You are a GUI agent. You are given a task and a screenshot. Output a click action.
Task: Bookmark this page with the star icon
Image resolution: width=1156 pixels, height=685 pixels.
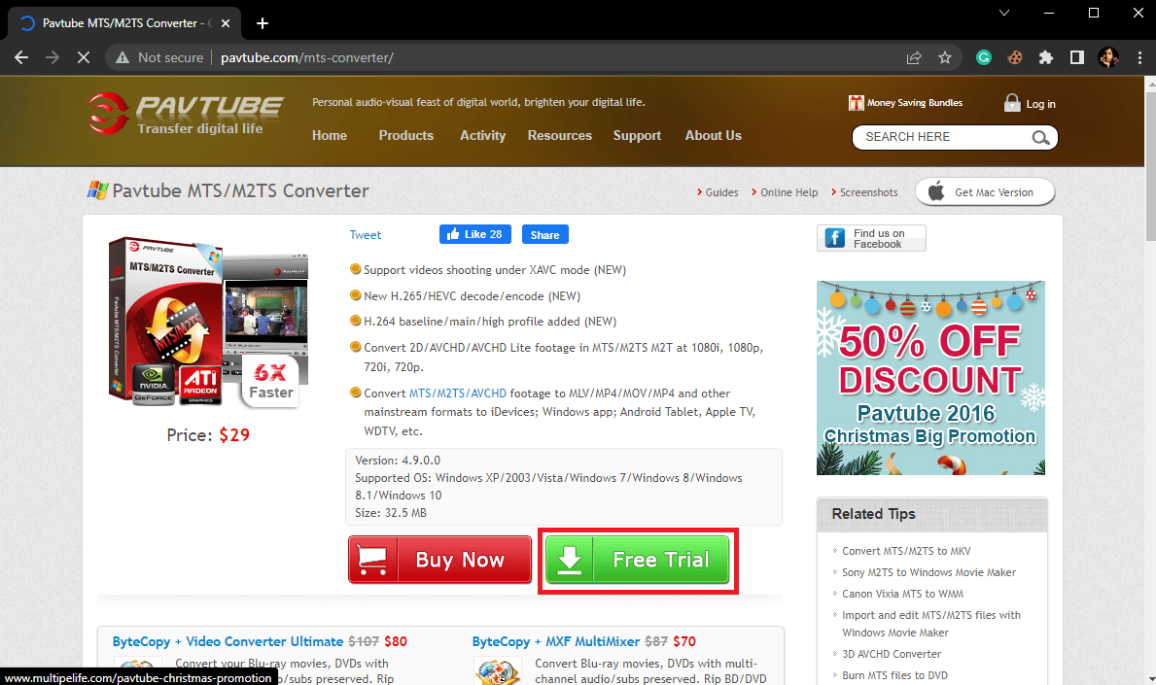click(x=945, y=57)
